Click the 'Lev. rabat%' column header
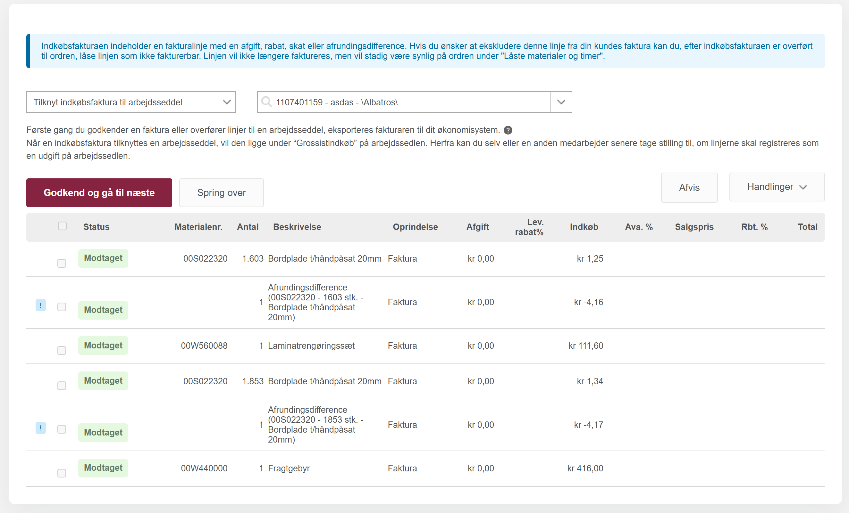 pyautogui.click(x=529, y=227)
